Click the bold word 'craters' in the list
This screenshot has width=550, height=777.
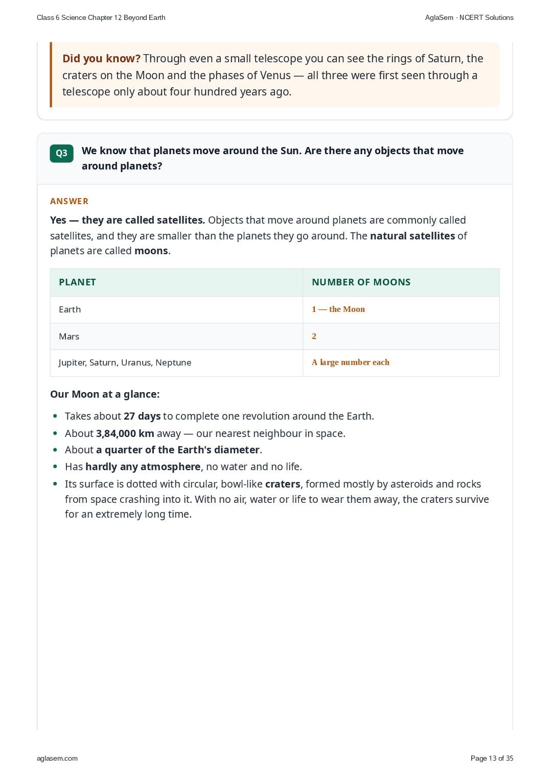coord(283,484)
